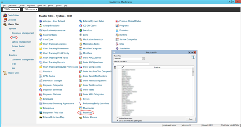Open the Master Lists menu

(x=42, y=6)
